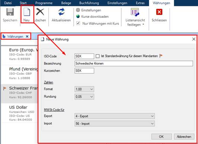Open the Datei menu
Image resolution: width=198 pixels, height=144 pixels.
(x=8, y=3)
